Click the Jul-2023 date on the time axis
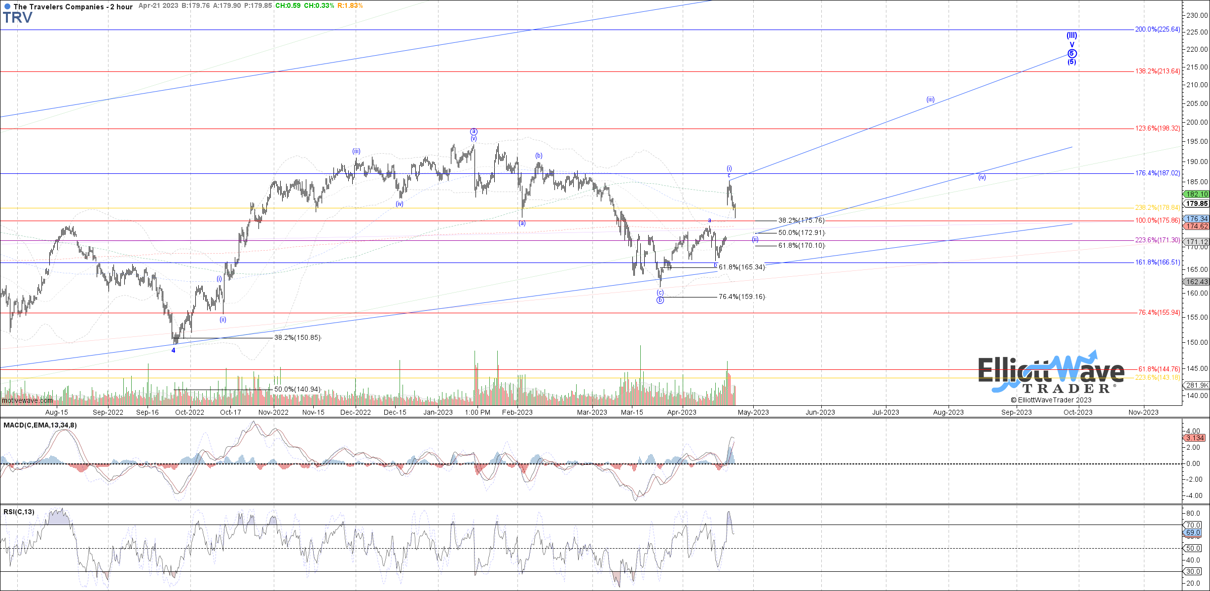 pos(885,412)
